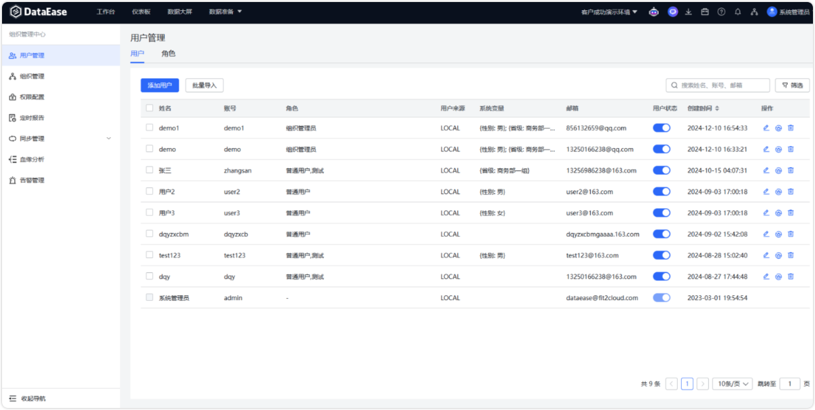Click the system administrator avatar icon
The width and height of the screenshot is (815, 410).
point(772,12)
